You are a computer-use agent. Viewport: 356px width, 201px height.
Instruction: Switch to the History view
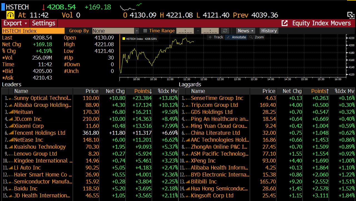click(268, 31)
